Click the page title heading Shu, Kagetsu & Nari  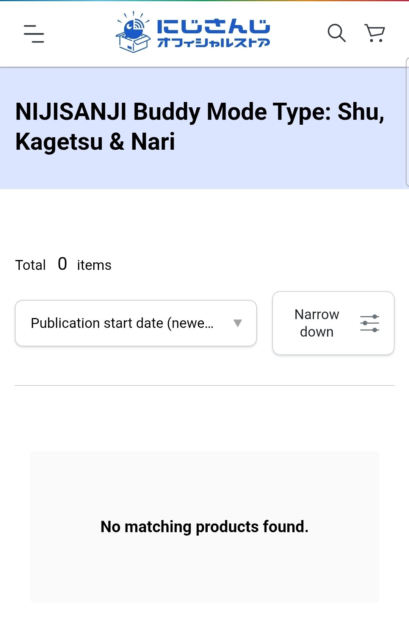(x=200, y=127)
